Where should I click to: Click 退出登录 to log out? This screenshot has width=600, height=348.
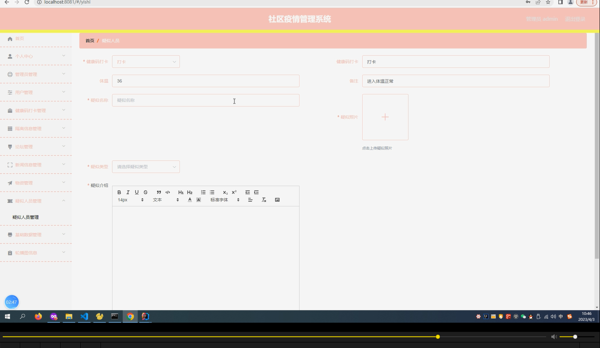click(x=575, y=19)
